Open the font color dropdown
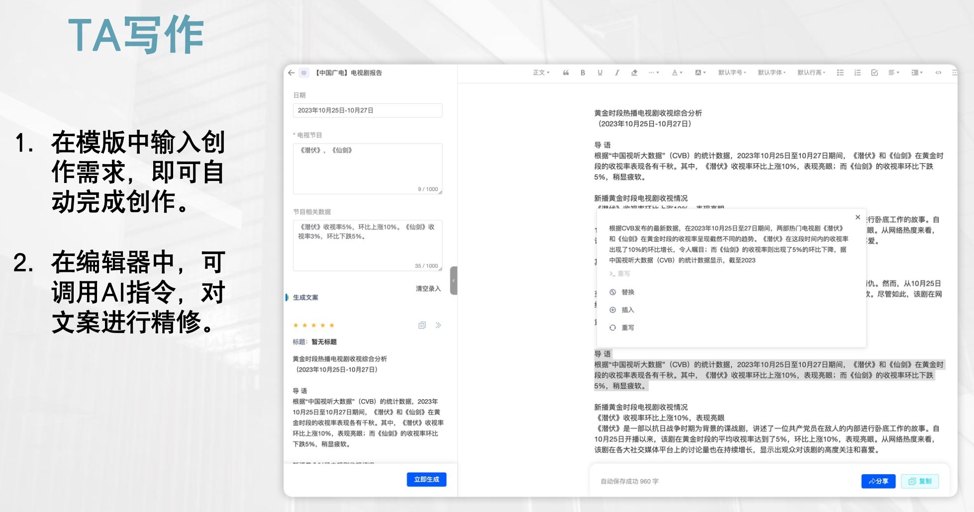 (677, 73)
